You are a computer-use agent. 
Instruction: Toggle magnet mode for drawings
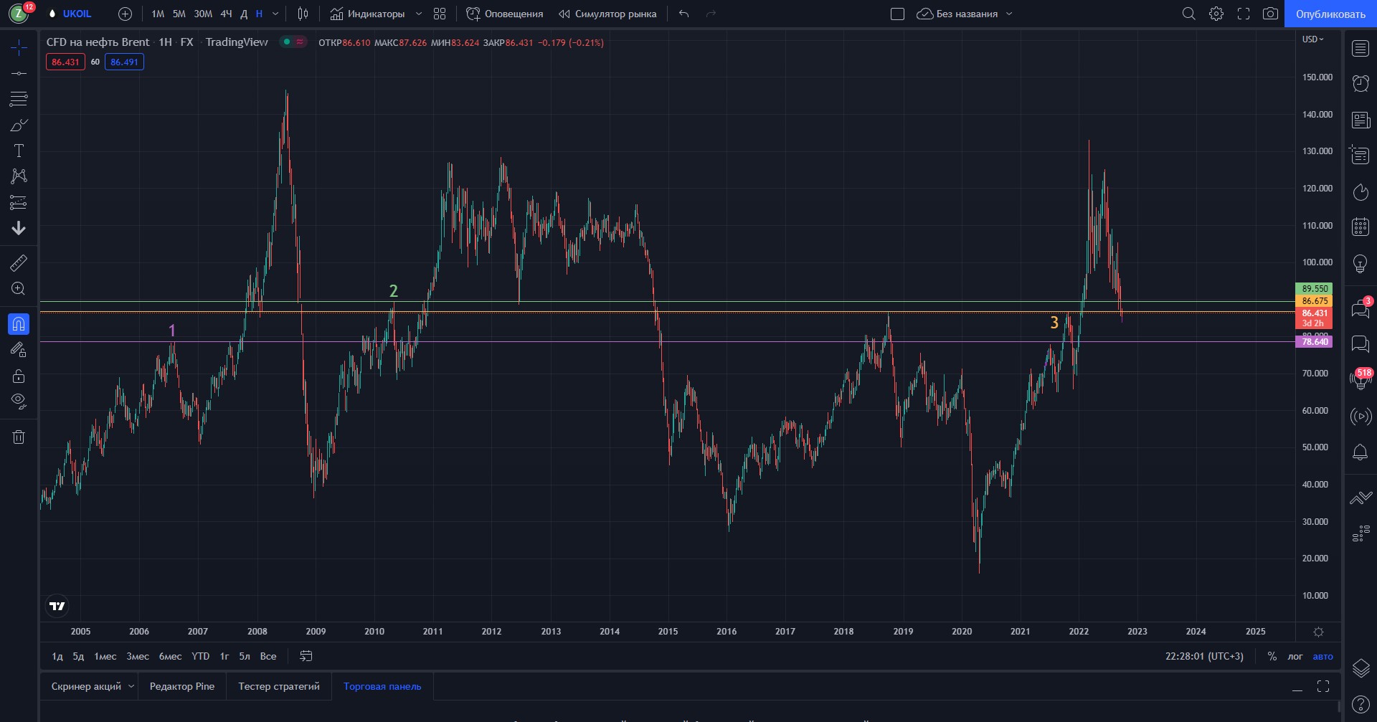pyautogui.click(x=19, y=324)
